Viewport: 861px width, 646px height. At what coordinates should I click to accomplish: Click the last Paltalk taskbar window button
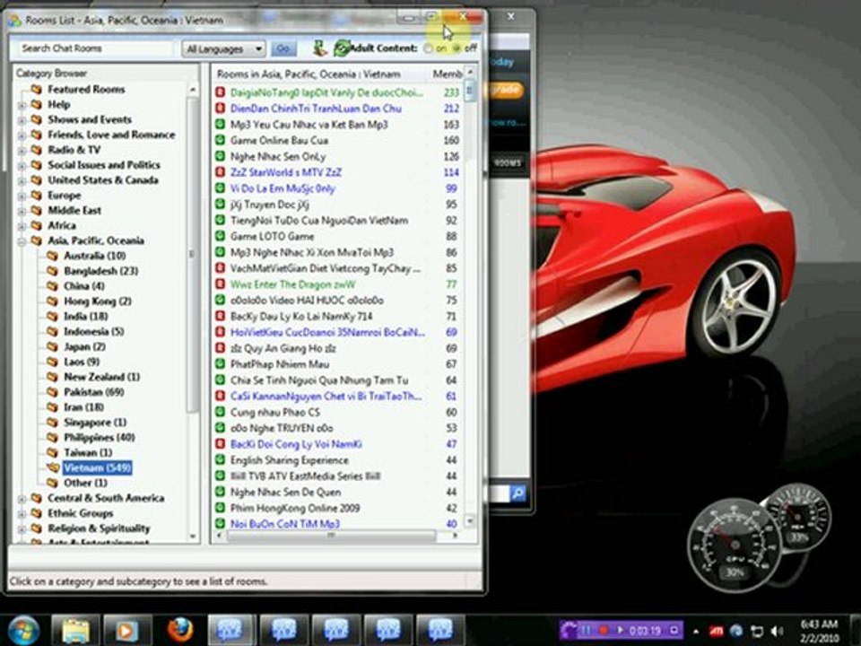pyautogui.click(x=439, y=630)
